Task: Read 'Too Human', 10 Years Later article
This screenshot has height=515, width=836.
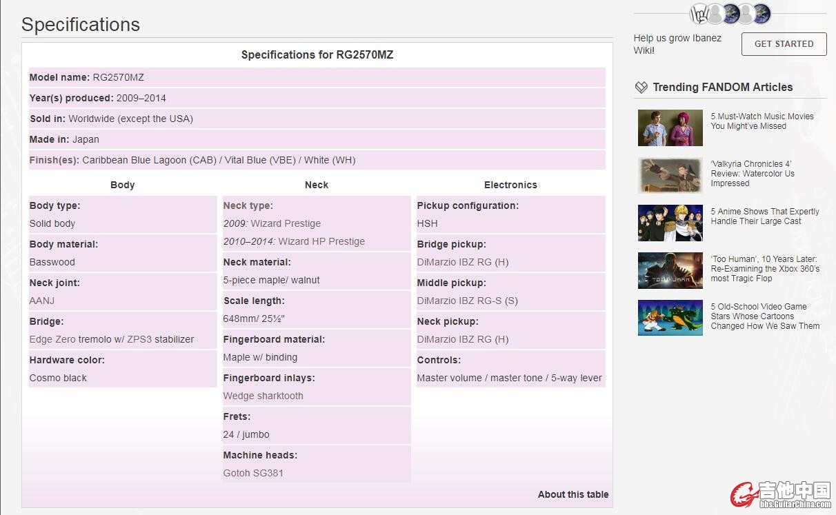Action: pos(765,269)
